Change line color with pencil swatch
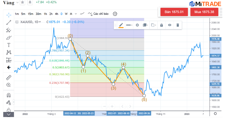227x119 pixels. 121,25
